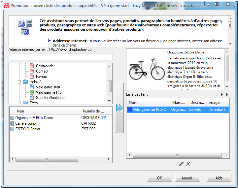Select the Organique E-Bike Dame product
Image resolution: width=238 pixels, height=188 pixels.
coord(34,118)
